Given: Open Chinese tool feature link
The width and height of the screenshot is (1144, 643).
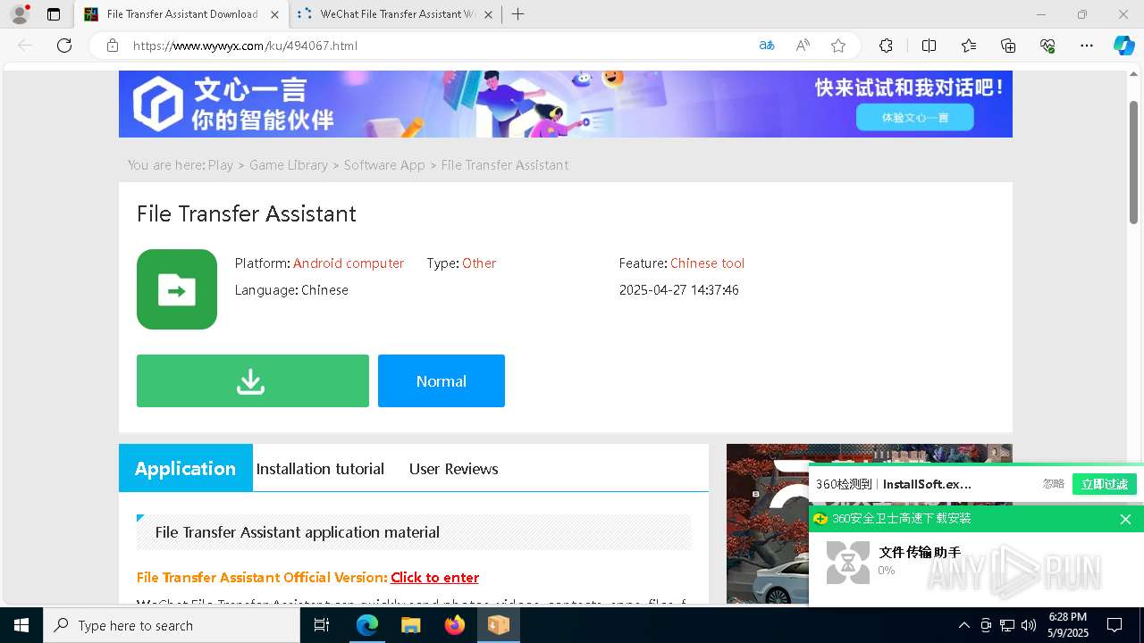Looking at the screenshot, I should click(x=707, y=263).
